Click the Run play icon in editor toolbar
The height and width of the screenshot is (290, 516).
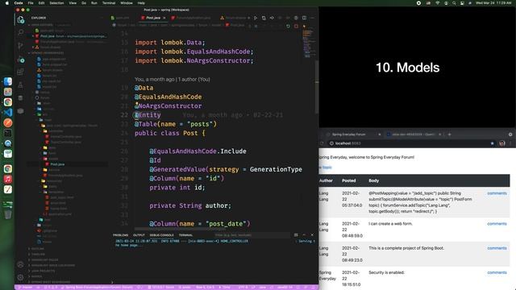coord(256,18)
